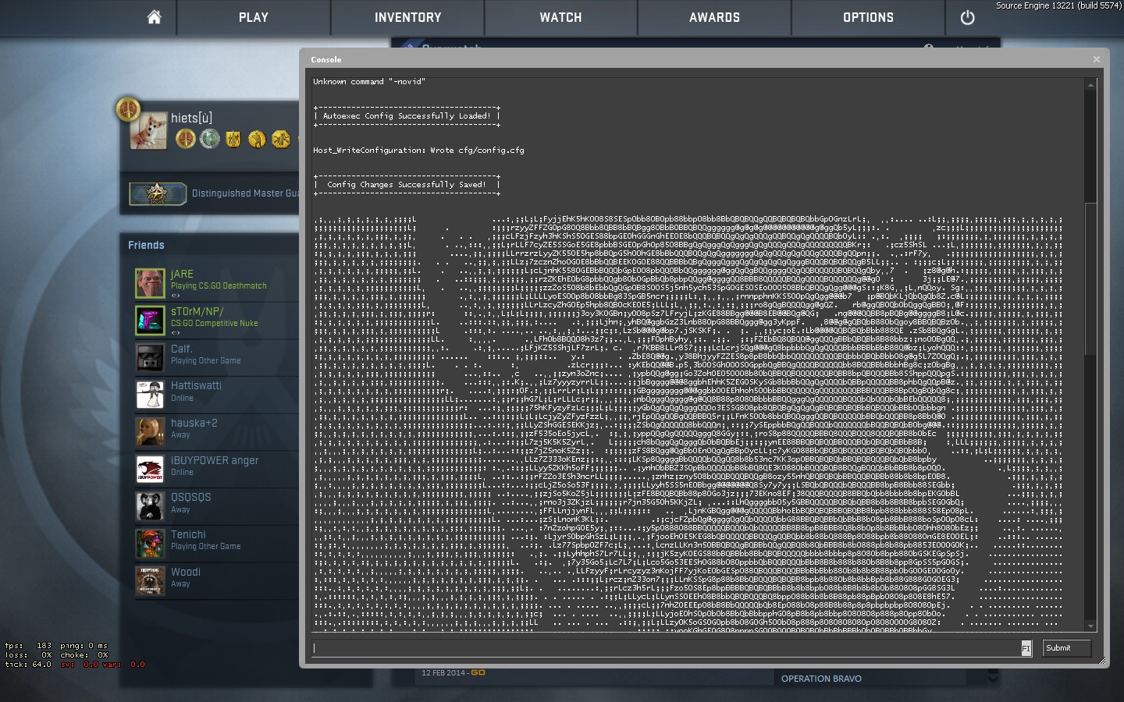Select the small sword medal beside the globe medal

pos(186,139)
